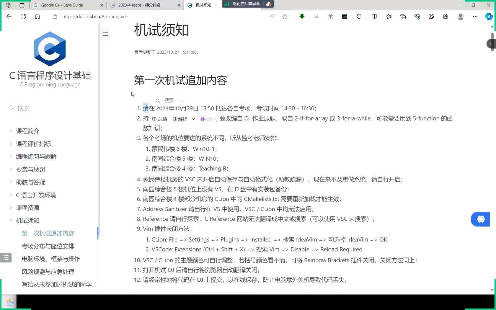Click the blue brain AI assistant button

(480, 219)
